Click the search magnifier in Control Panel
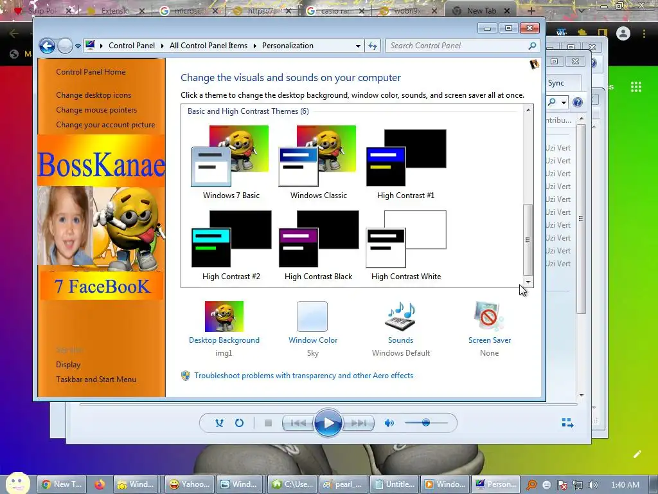The width and height of the screenshot is (658, 494). 532,46
